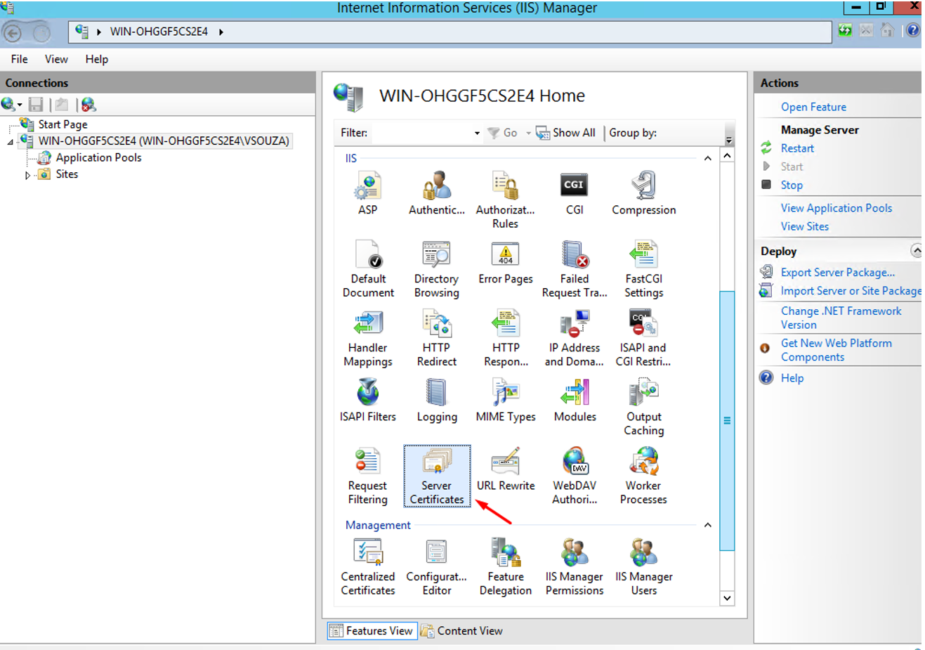Open Handler Mappings feature
Viewport: 925px width, 650px height.
[x=368, y=338]
